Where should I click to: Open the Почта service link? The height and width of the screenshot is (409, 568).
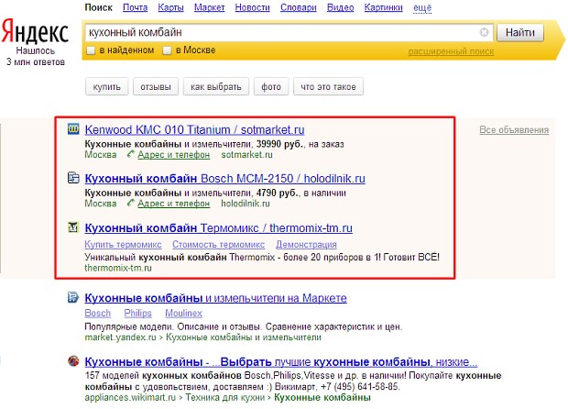[x=135, y=7]
